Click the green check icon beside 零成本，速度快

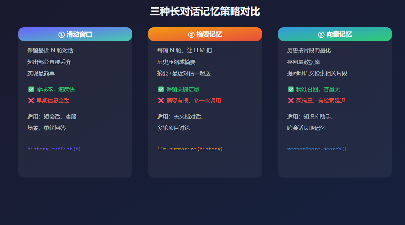click(31, 89)
